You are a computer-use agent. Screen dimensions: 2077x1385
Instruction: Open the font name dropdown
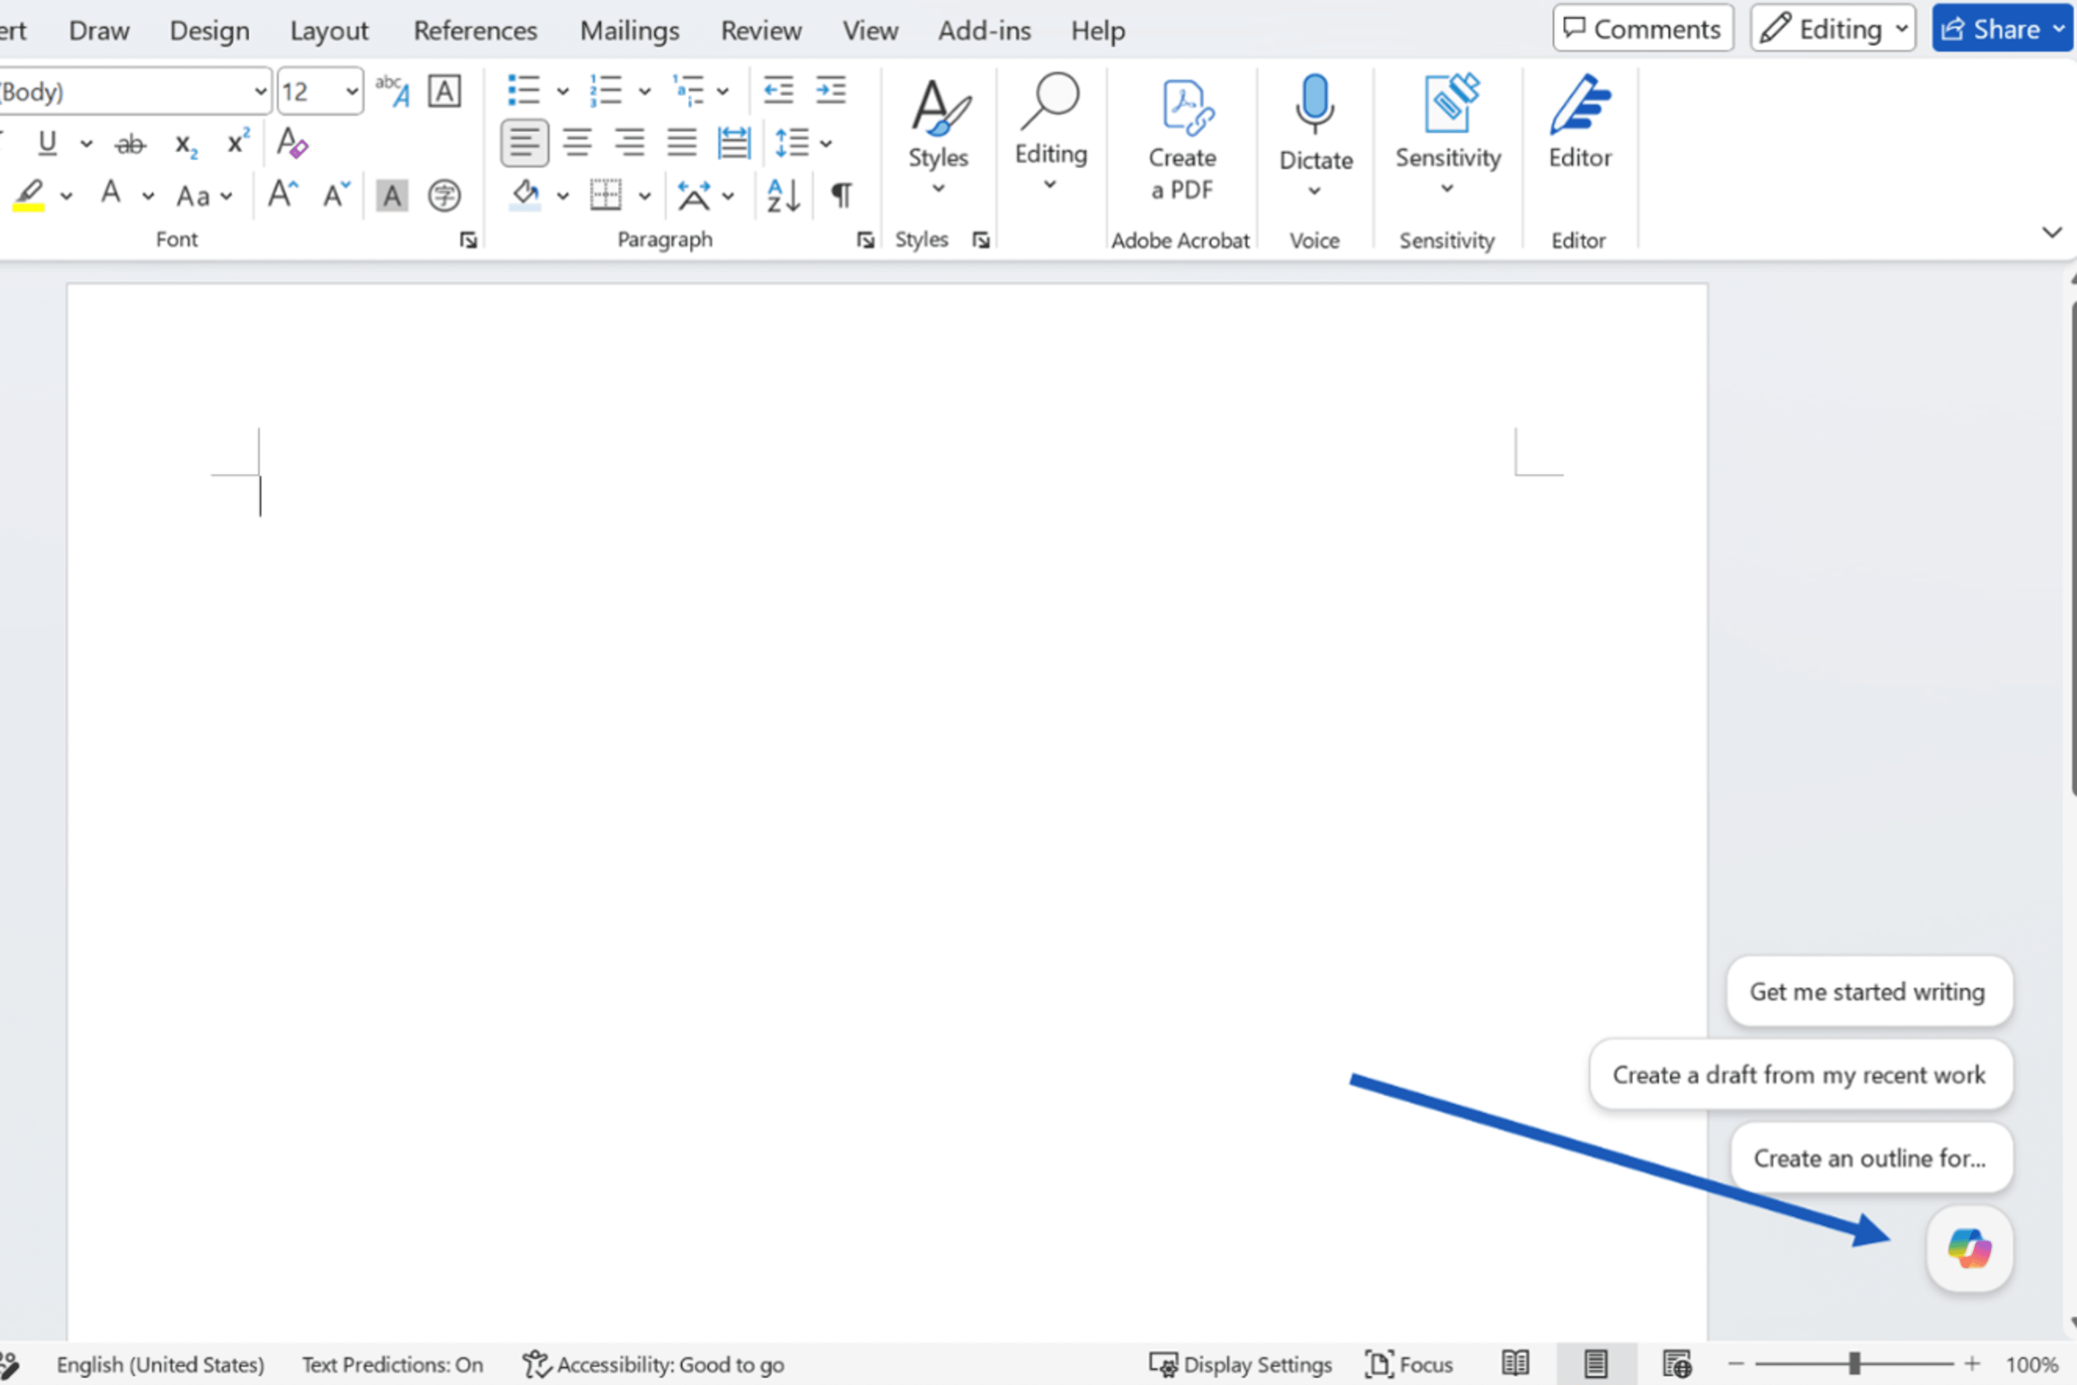(260, 91)
